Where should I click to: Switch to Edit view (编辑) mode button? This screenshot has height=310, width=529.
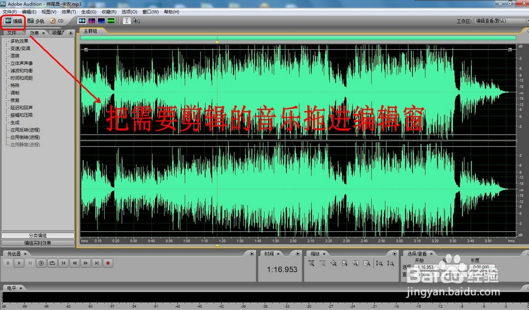pyautogui.click(x=13, y=21)
